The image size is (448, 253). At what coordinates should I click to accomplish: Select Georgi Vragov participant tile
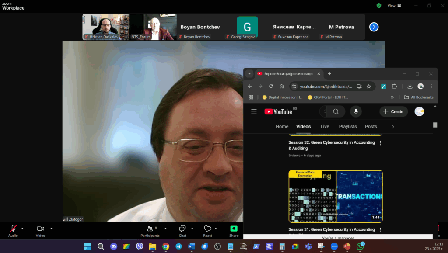coord(247,27)
